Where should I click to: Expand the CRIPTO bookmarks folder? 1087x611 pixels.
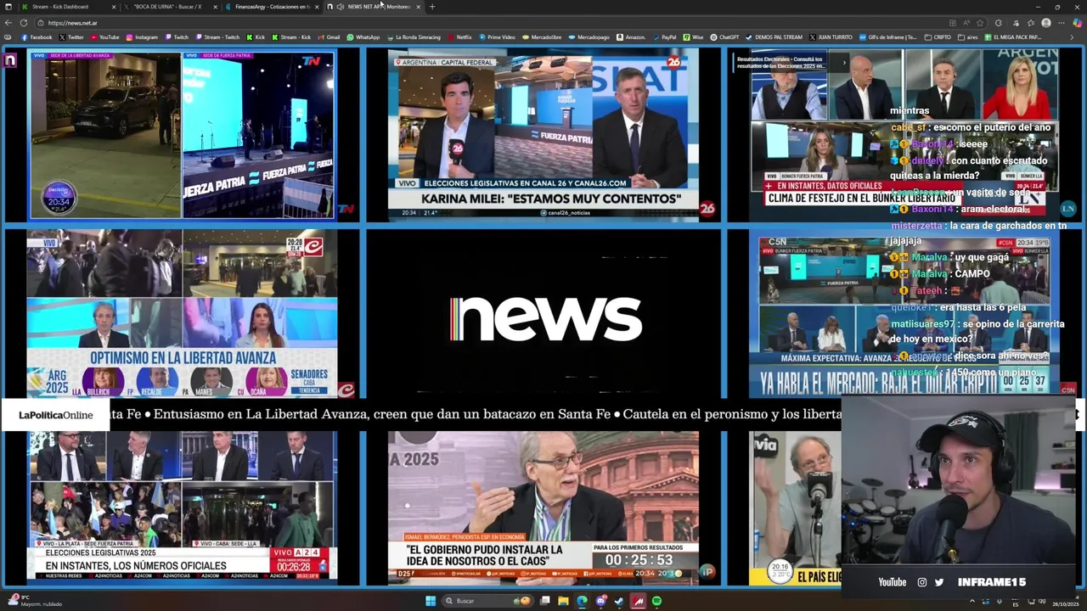(938, 37)
